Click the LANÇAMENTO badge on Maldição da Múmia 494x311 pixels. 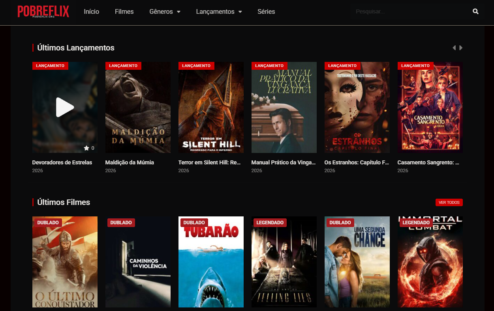pos(123,65)
